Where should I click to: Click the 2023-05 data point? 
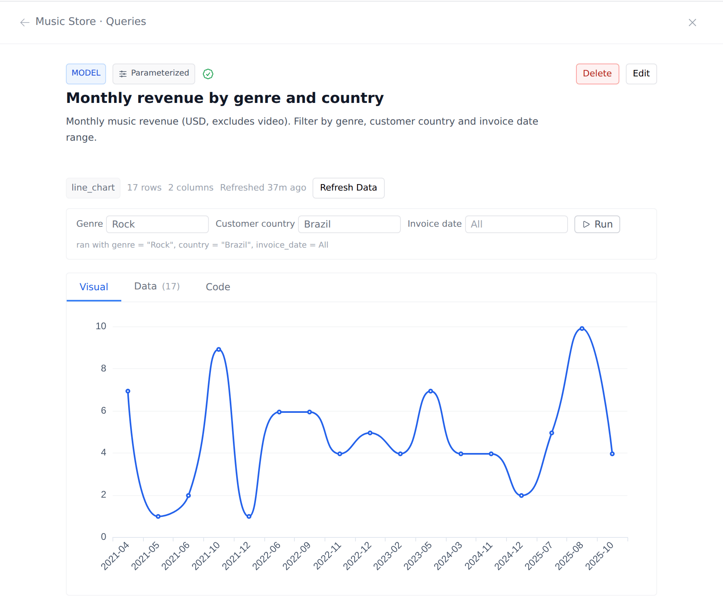click(x=431, y=391)
